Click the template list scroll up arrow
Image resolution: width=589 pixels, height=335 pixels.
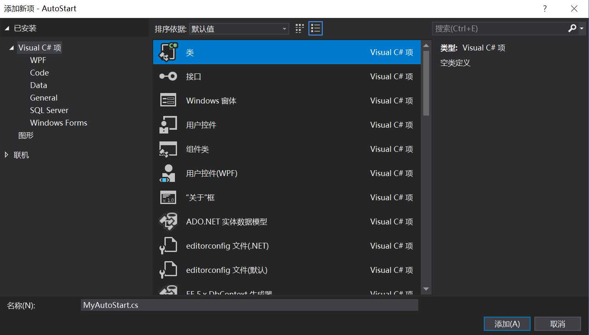click(426, 45)
